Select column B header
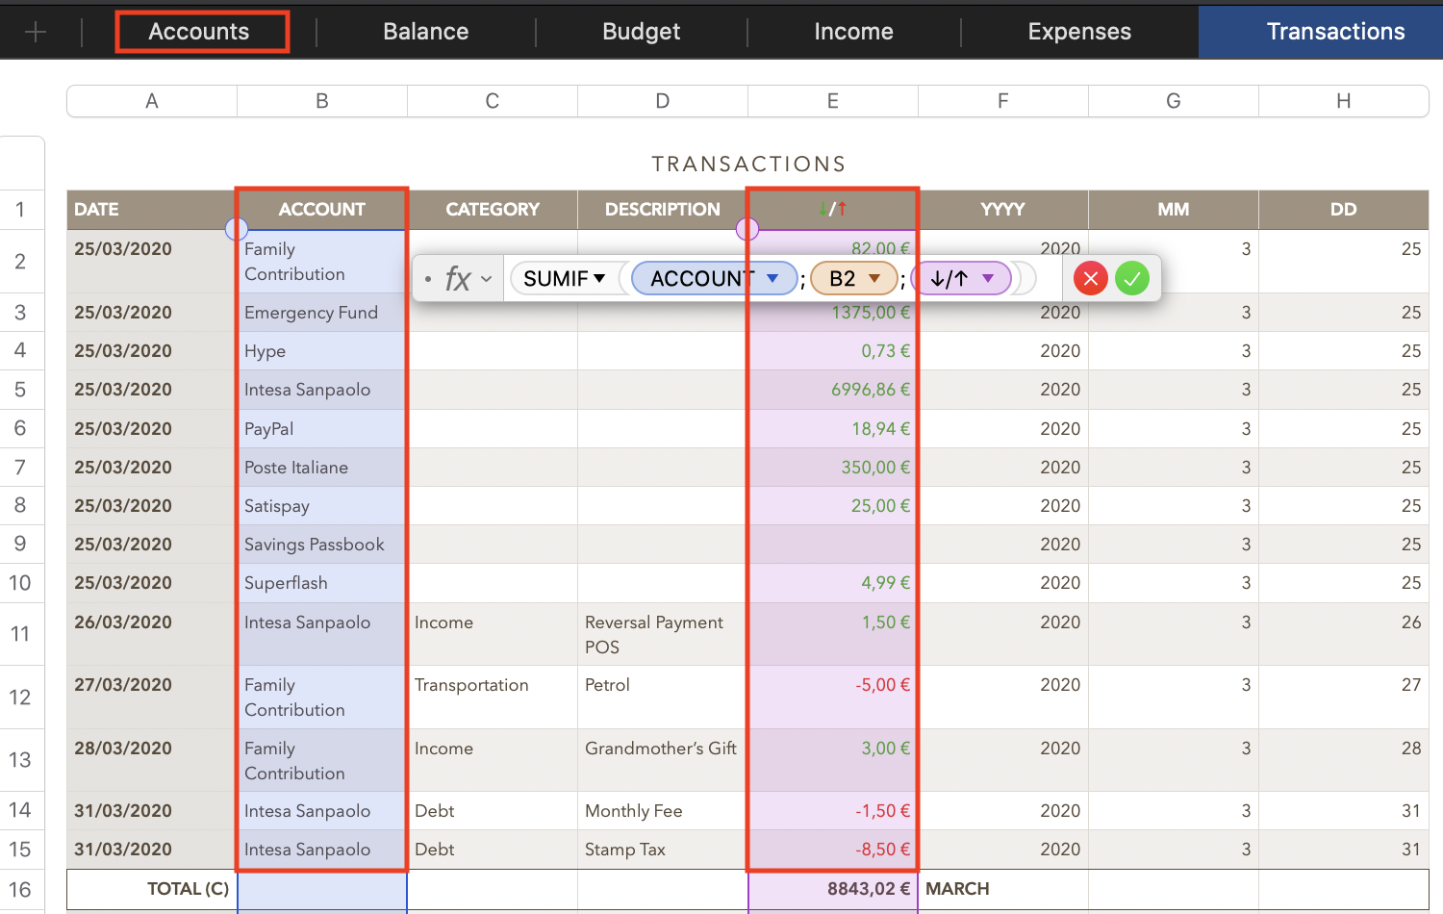The image size is (1443, 914). [322, 101]
